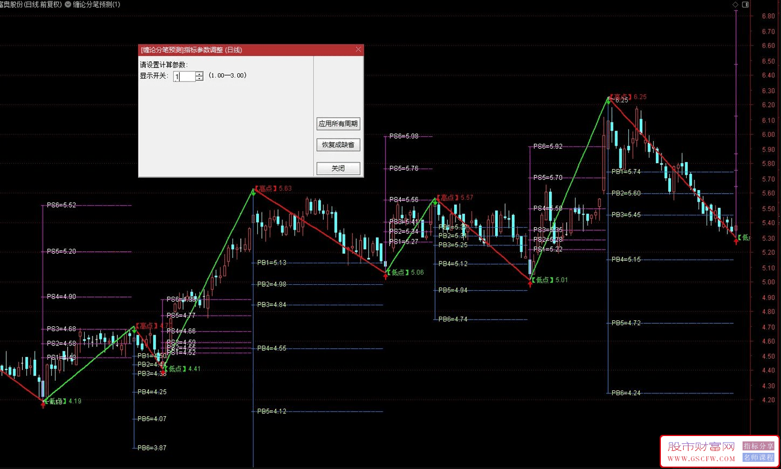Click the PB5=4.94 level label
Image resolution: width=781 pixels, height=469 pixels.
(x=453, y=290)
